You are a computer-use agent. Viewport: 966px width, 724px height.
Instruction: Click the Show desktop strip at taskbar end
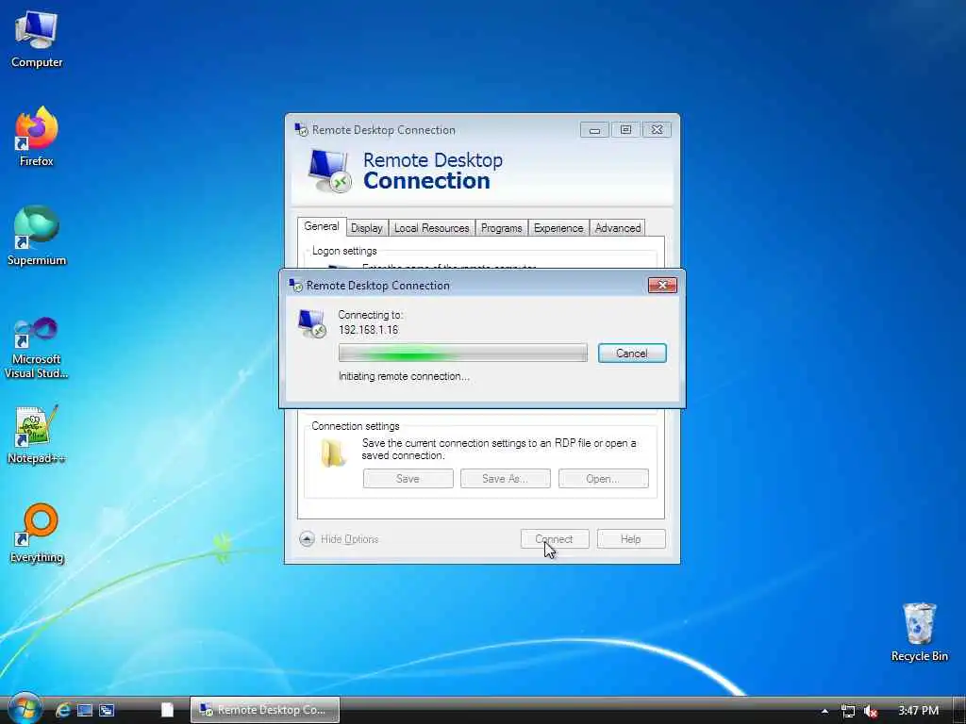[958, 710]
